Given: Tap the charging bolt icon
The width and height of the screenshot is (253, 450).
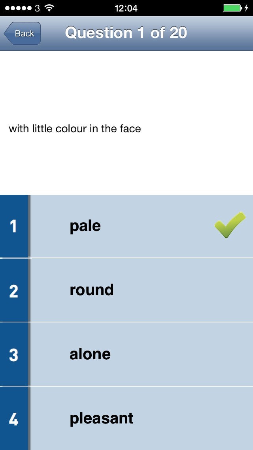Looking at the screenshot, I should (246, 8).
